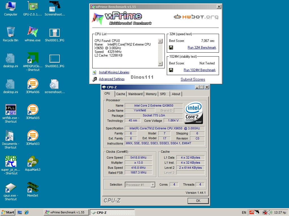Screen dimensions: 289x216
Task: Click the Code Name value Yorkfield
Action: [140, 110]
